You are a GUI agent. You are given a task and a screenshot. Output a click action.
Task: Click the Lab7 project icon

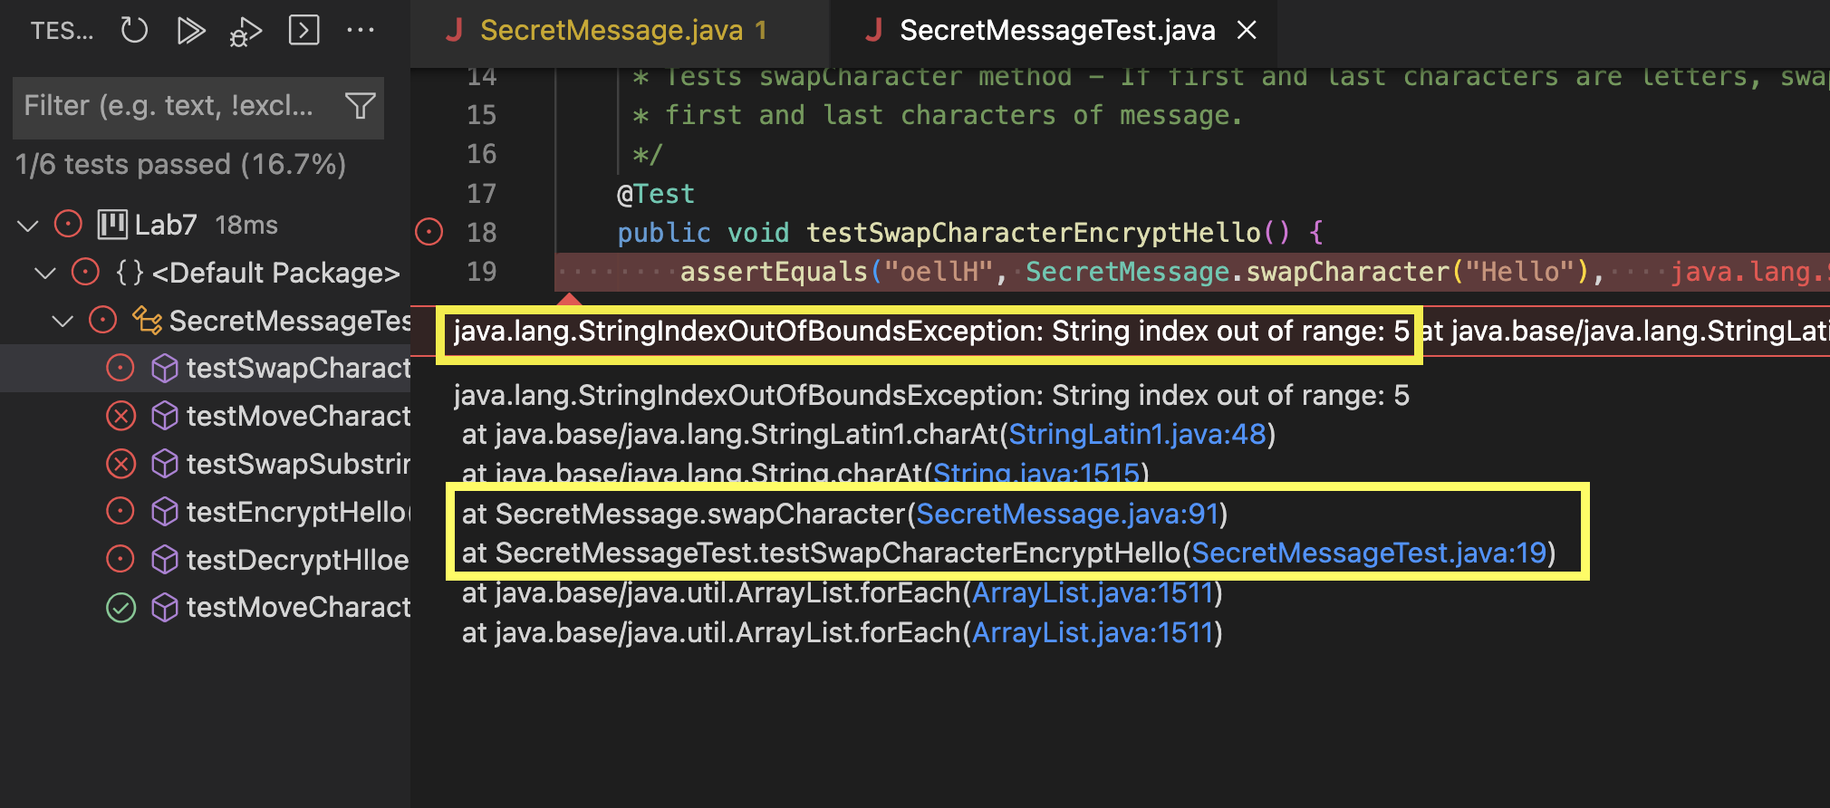tap(112, 224)
